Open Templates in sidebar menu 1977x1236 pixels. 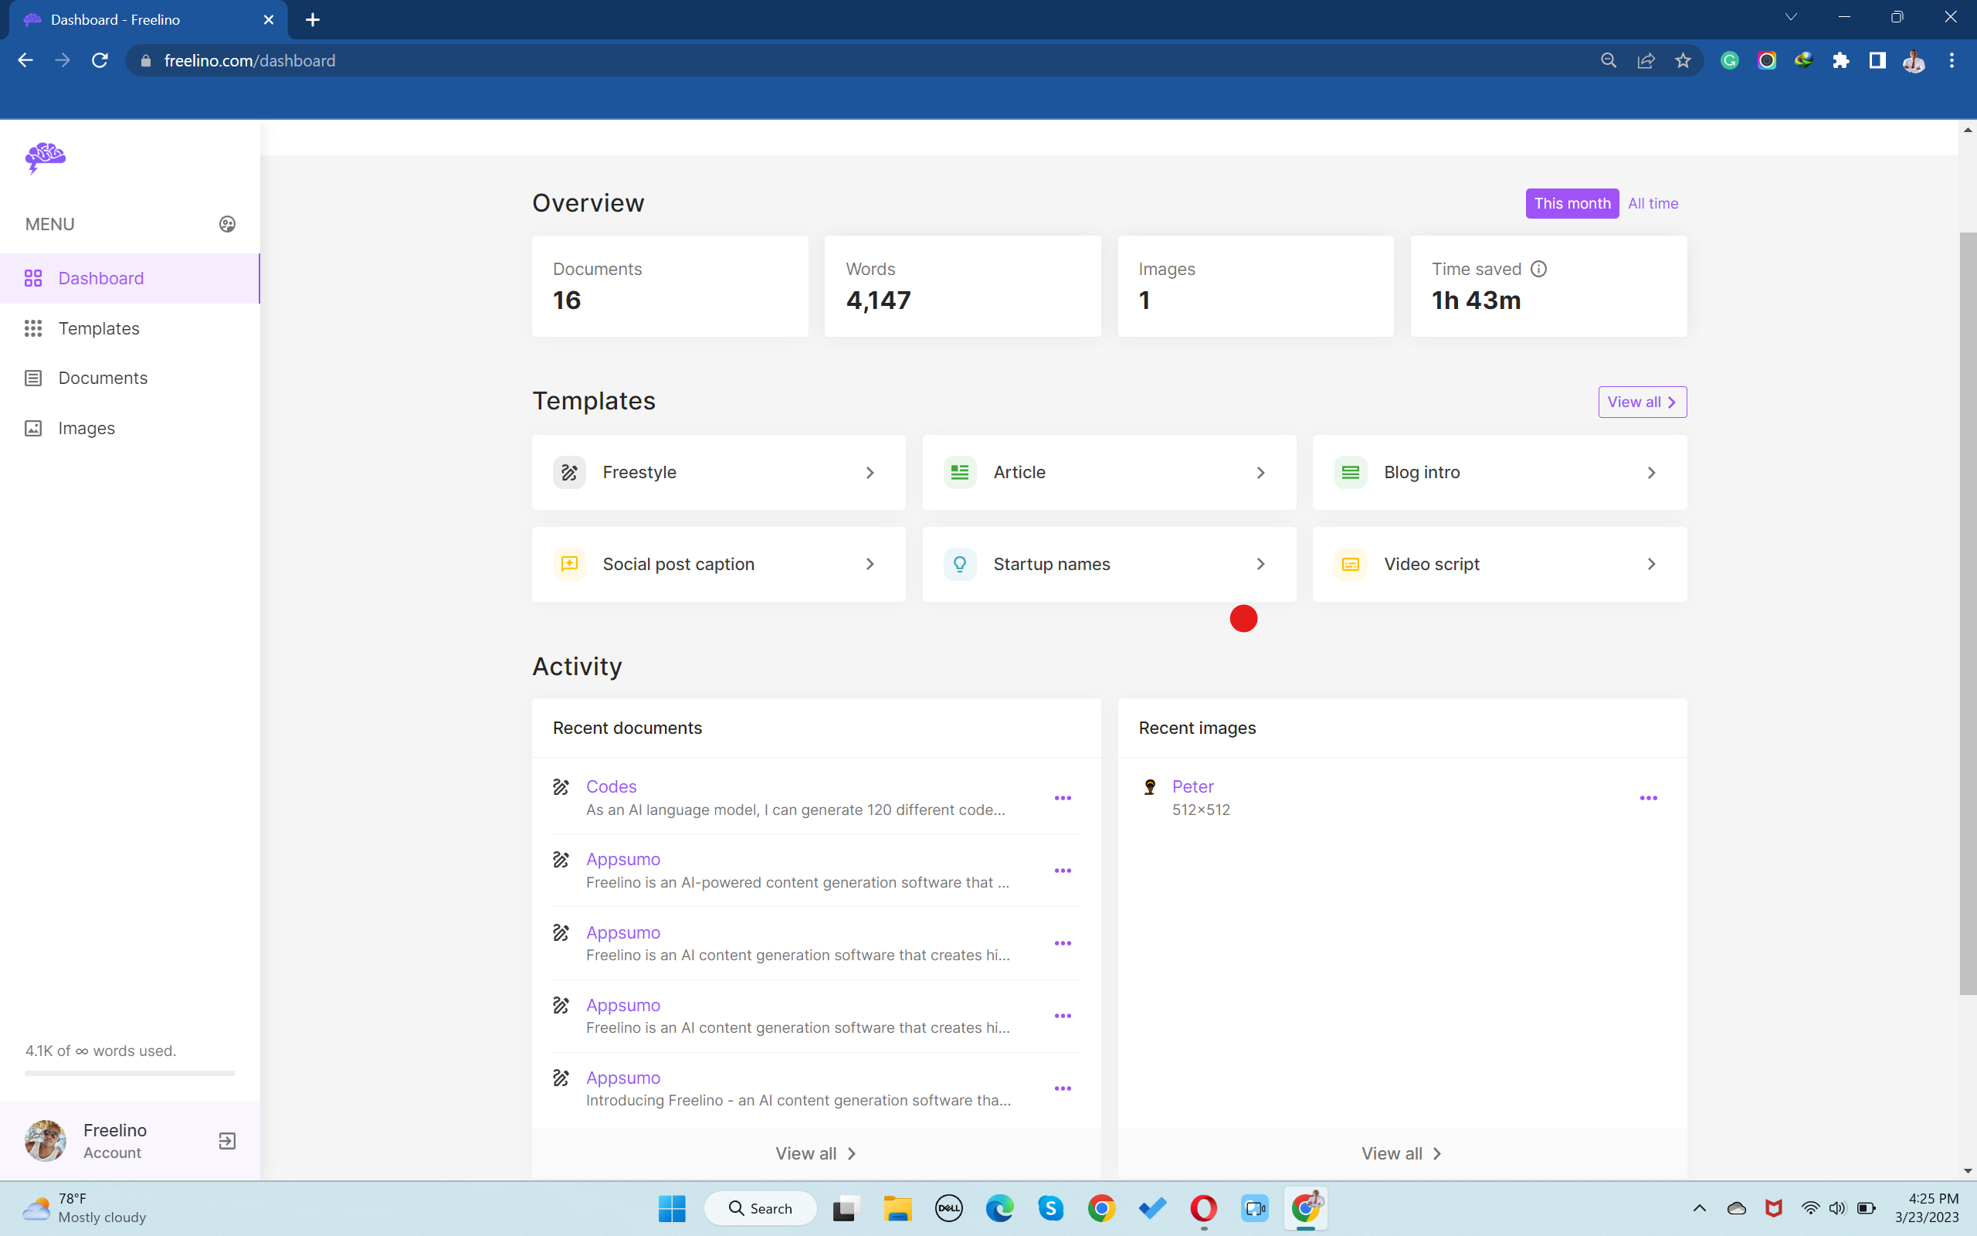pyautogui.click(x=99, y=328)
